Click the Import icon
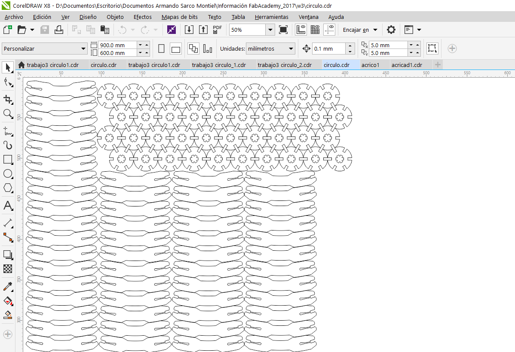Image resolution: width=515 pixels, height=352 pixels. (189, 30)
